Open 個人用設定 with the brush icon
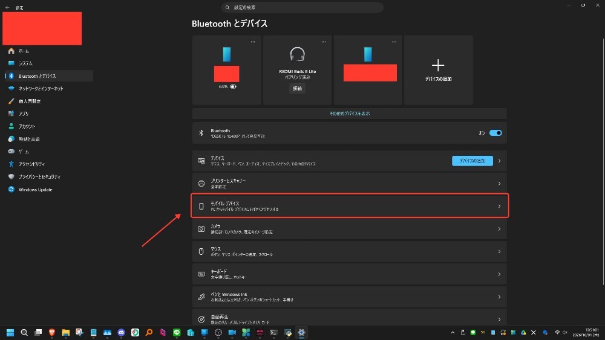605x340 pixels. pos(48,101)
